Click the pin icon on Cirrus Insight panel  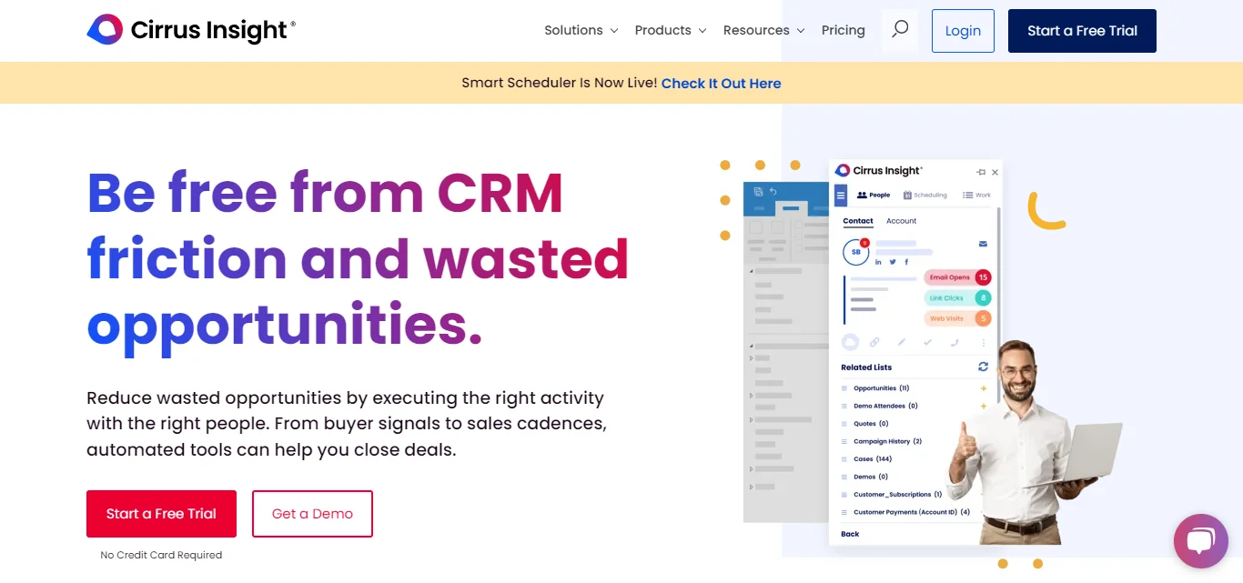[981, 172]
